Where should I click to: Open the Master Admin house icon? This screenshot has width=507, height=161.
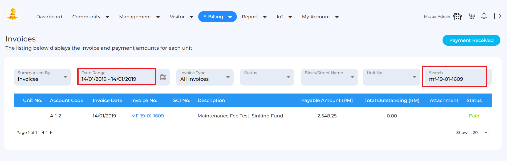coord(457,16)
